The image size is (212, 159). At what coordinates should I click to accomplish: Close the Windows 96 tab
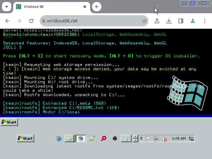pyautogui.click(x=85, y=7)
